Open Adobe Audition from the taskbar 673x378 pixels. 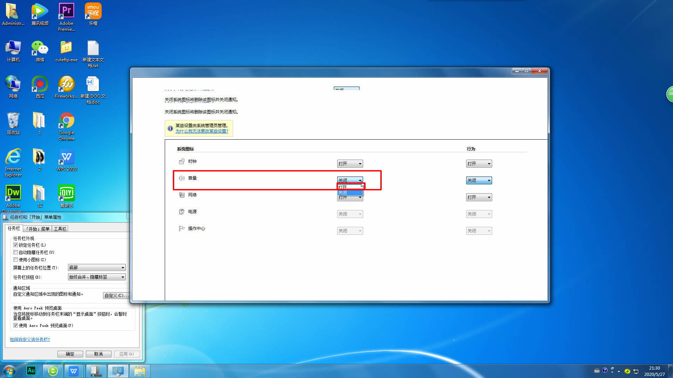(x=31, y=371)
